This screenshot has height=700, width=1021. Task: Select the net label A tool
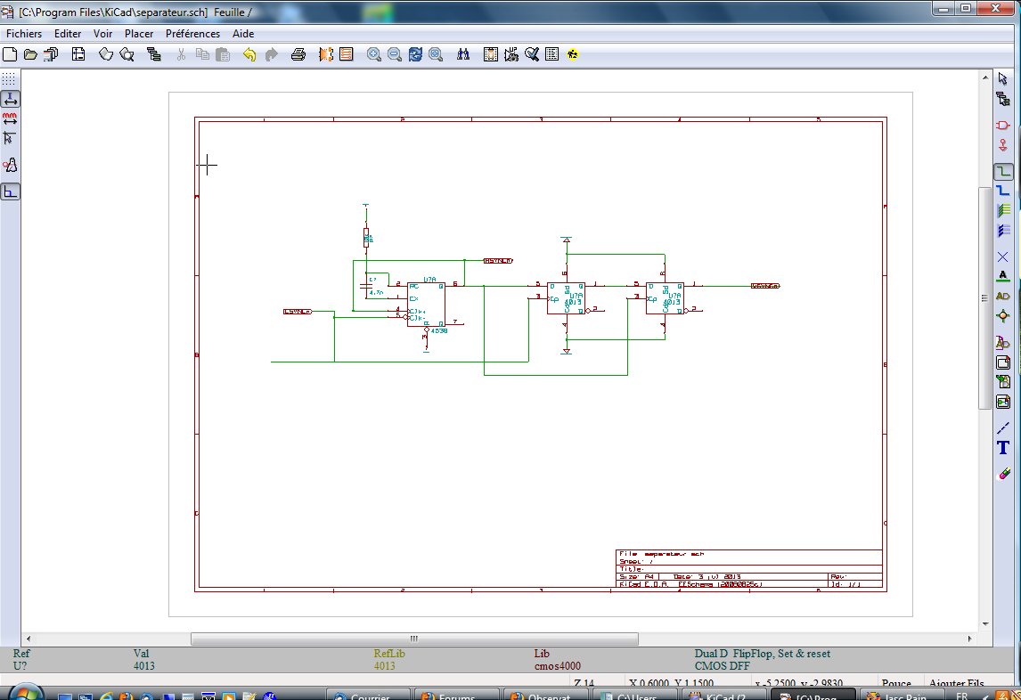click(1003, 276)
